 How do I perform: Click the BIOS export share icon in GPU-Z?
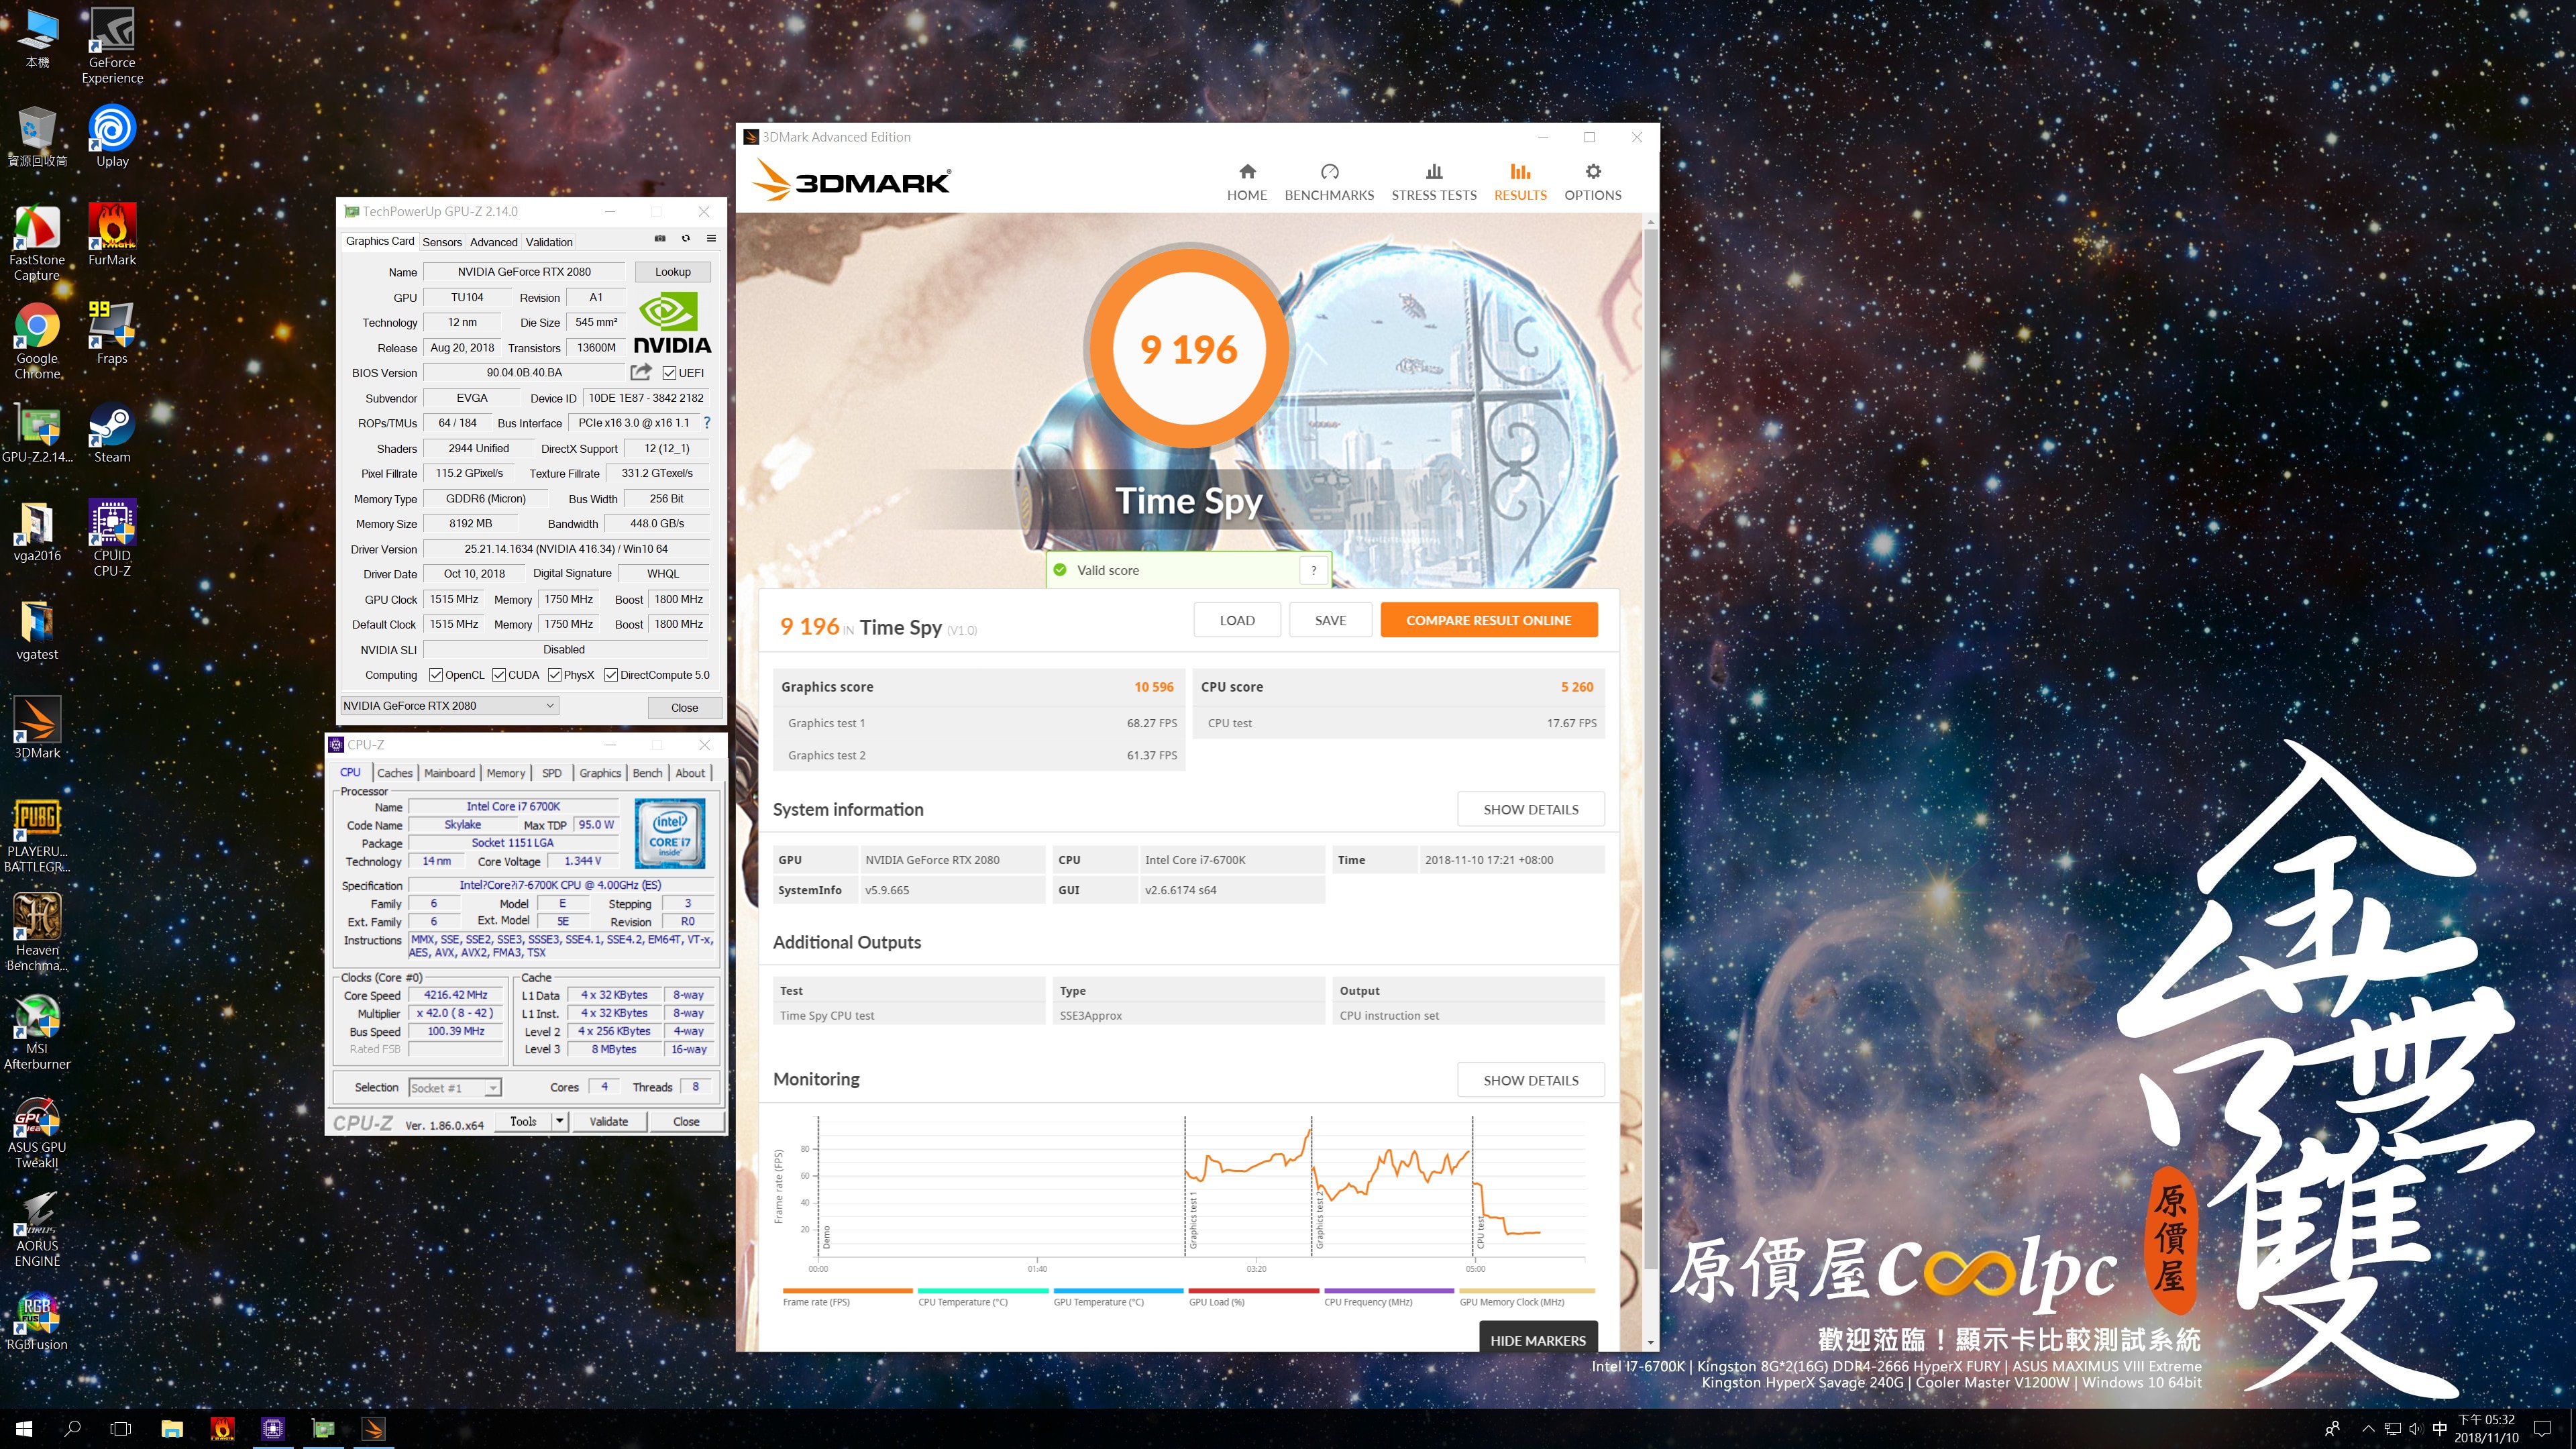[641, 372]
